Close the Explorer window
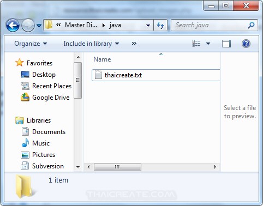Viewport: 263px width, 206px height. click(246, 5)
